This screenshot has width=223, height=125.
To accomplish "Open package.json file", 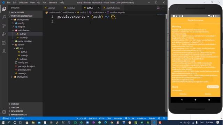I will (x=25, y=70).
